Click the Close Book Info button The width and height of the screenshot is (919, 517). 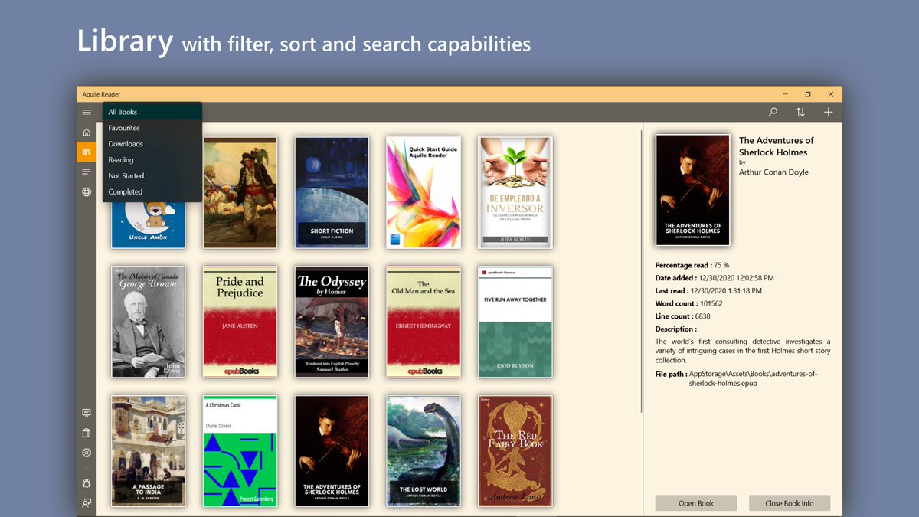(790, 503)
